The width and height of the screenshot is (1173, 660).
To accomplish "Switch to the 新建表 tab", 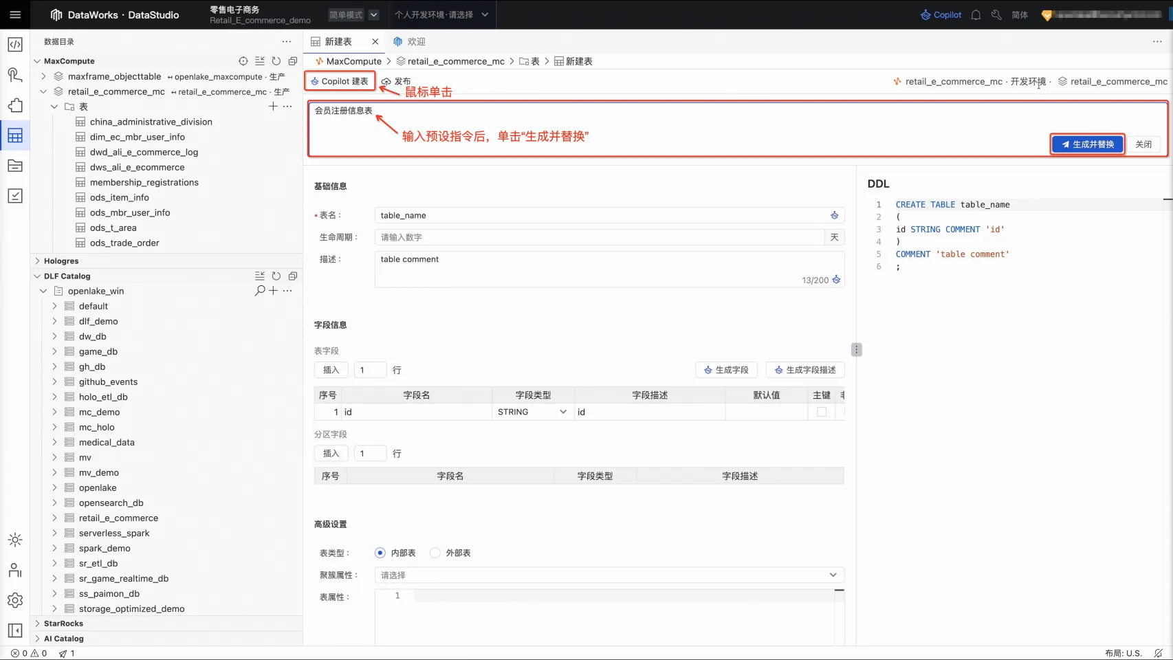I will click(338, 41).
